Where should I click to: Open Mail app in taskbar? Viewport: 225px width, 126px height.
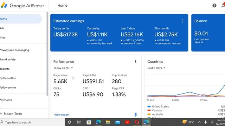(x=118, y=122)
